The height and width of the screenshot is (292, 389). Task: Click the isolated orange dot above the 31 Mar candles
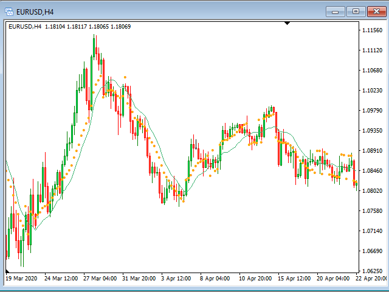point(125,77)
